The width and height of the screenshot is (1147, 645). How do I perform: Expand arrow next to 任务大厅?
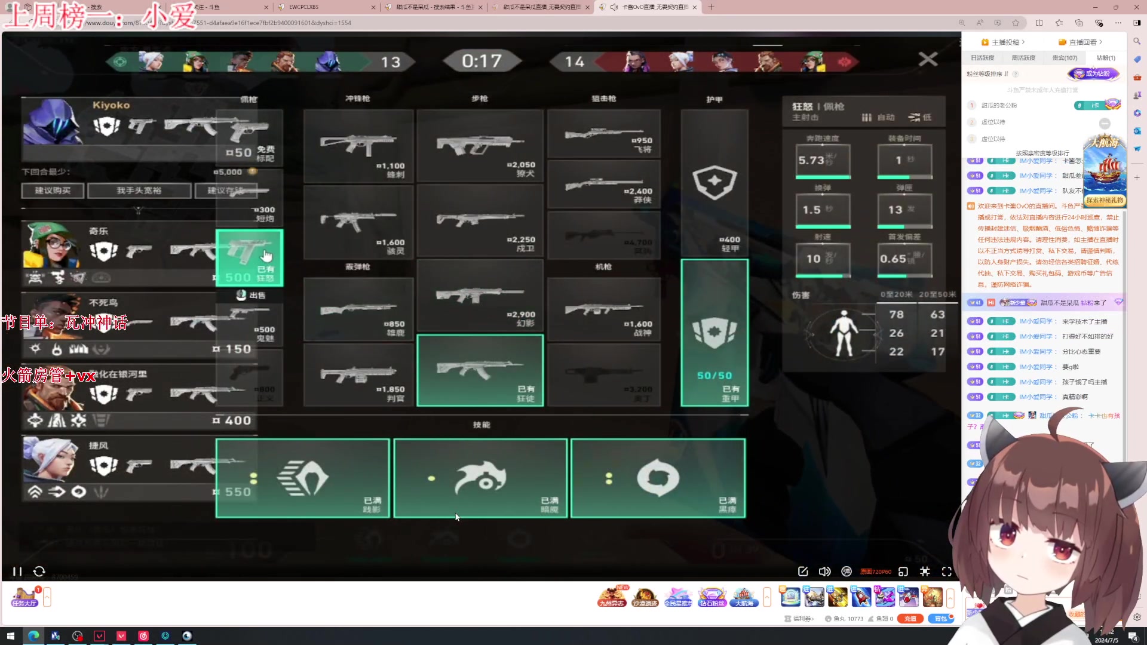(47, 597)
